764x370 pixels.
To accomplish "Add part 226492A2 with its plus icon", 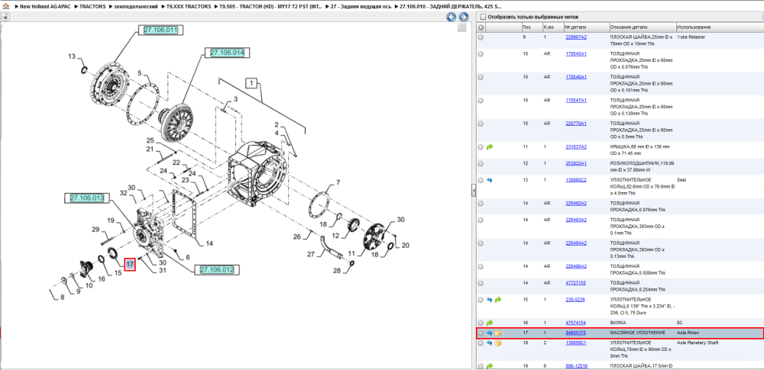I will 481,203.
